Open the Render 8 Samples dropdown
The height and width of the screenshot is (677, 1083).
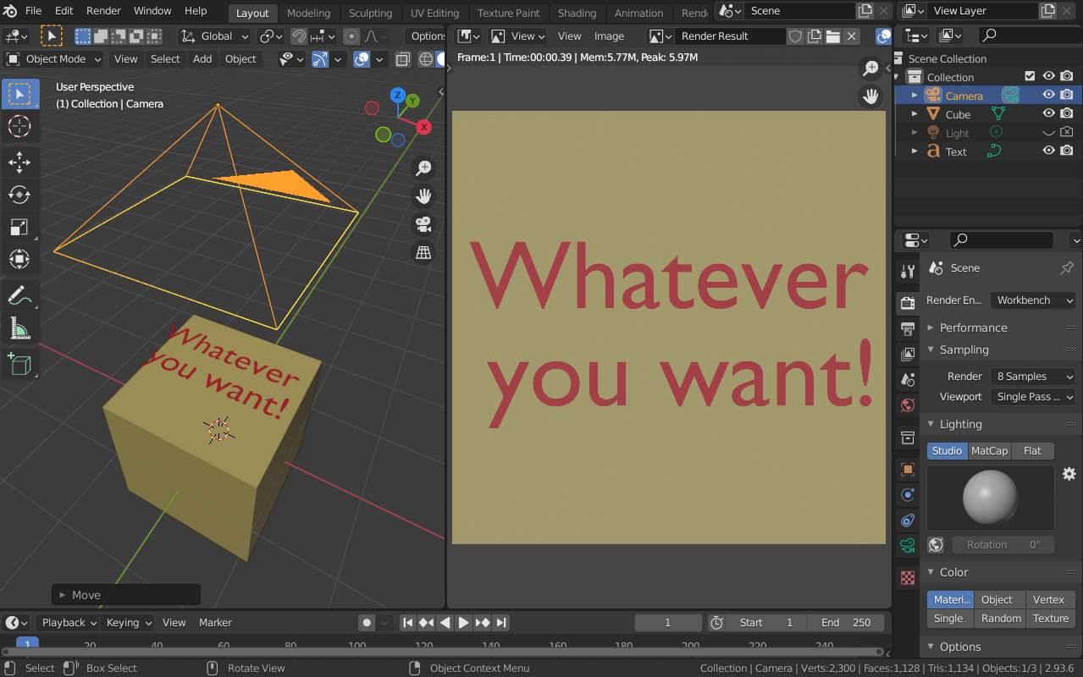tap(1033, 377)
